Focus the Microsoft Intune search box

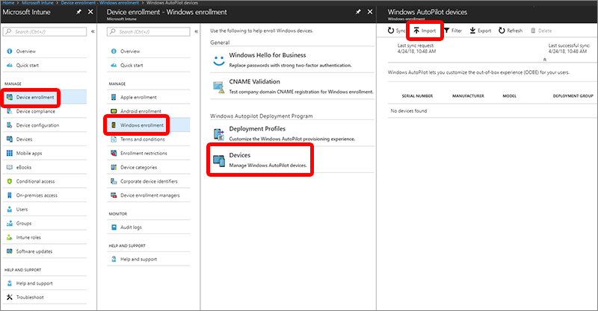click(x=46, y=31)
